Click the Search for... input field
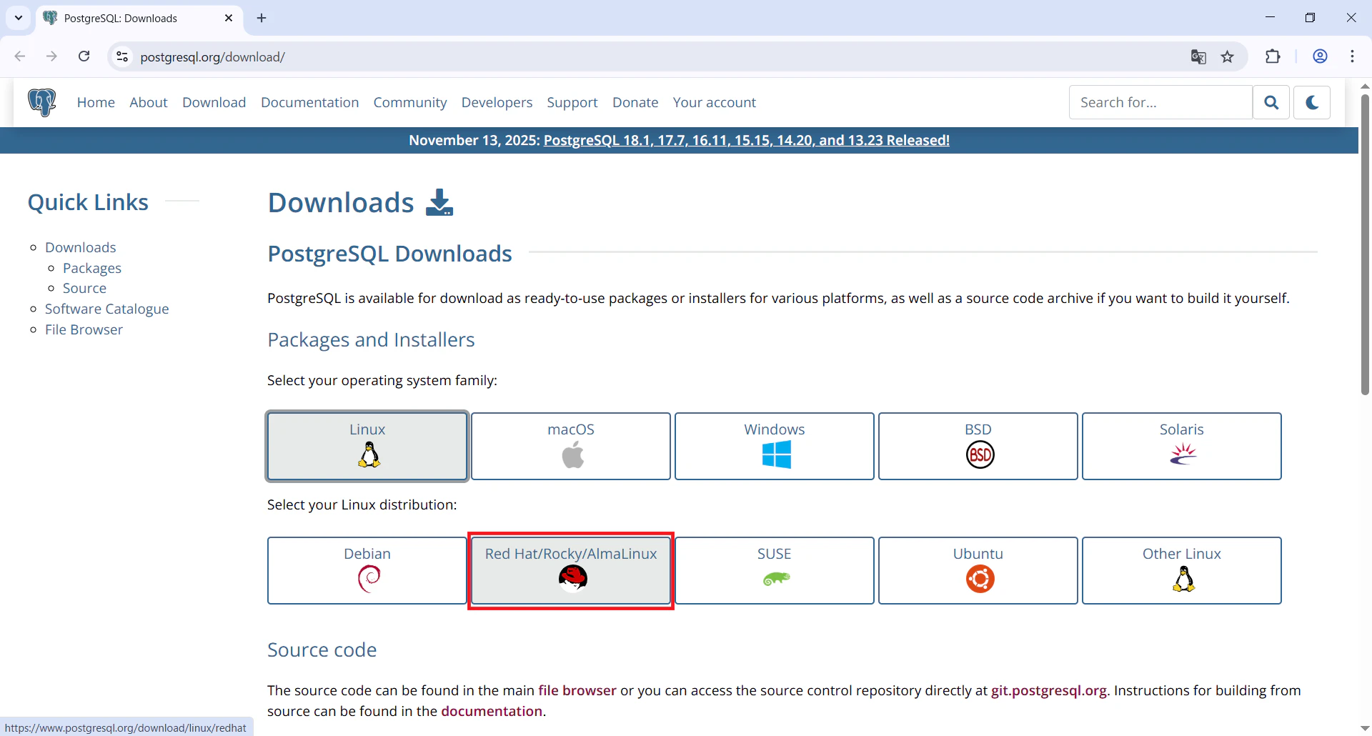Screen dimensions: 1372x736 [x=1160, y=102]
